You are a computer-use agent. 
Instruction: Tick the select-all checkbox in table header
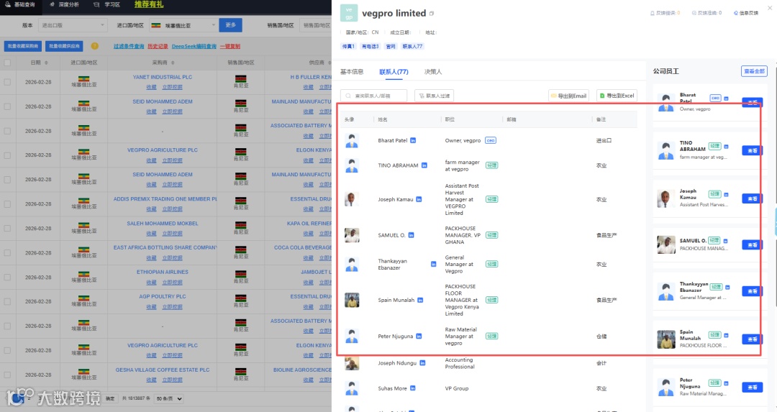click(7, 63)
